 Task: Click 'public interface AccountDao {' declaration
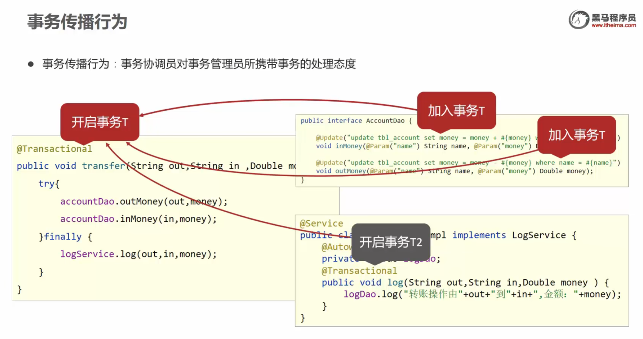click(356, 120)
